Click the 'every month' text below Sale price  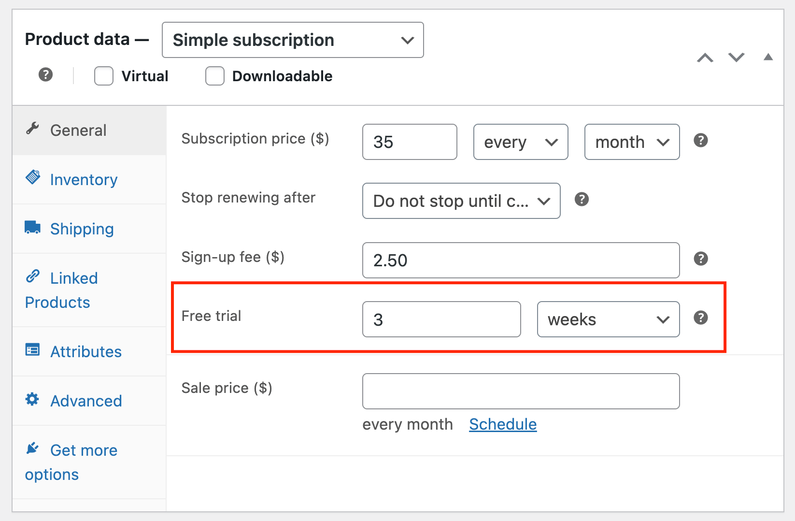point(408,424)
